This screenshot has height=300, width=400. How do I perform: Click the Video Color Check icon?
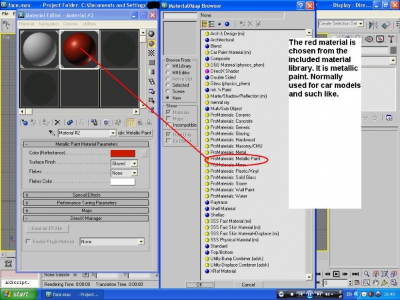[x=151, y=72]
